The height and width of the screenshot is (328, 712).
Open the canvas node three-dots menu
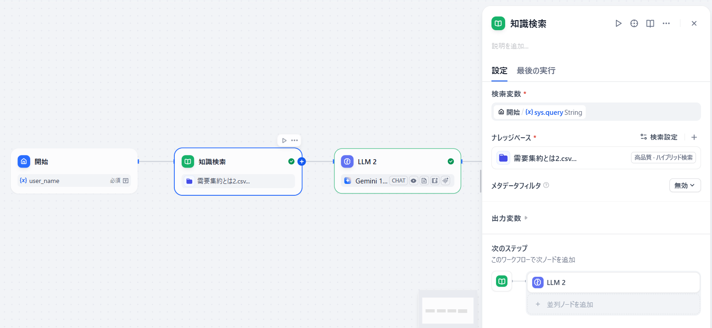(x=294, y=140)
